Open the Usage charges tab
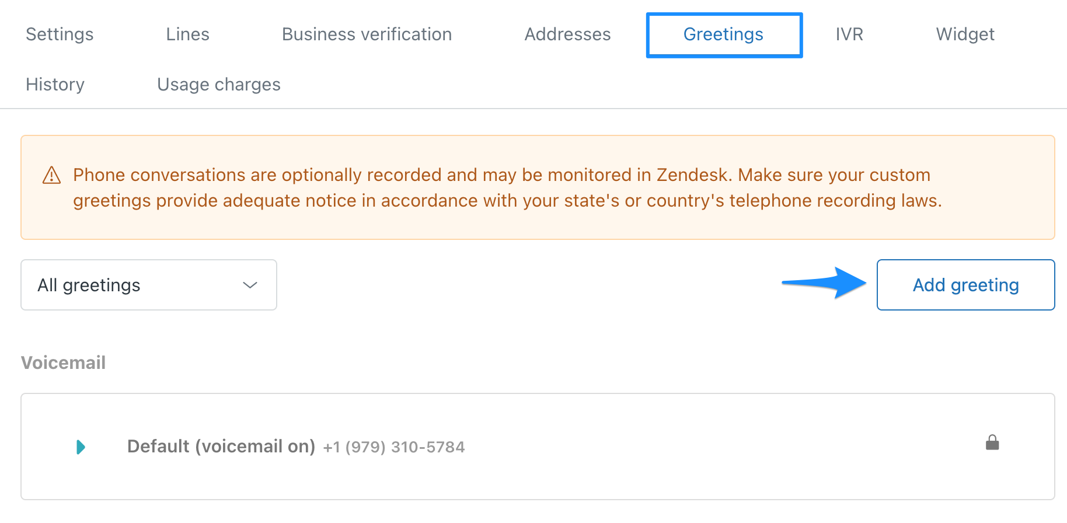Image resolution: width=1067 pixels, height=523 pixels. 219,85
